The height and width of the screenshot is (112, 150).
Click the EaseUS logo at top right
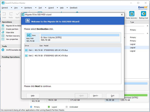143,8
